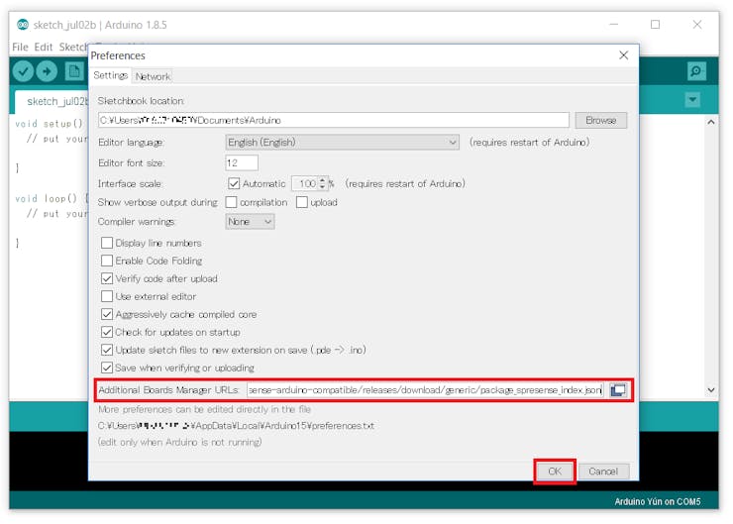Open the Edit menu
This screenshot has width=733, height=524.
(x=43, y=47)
